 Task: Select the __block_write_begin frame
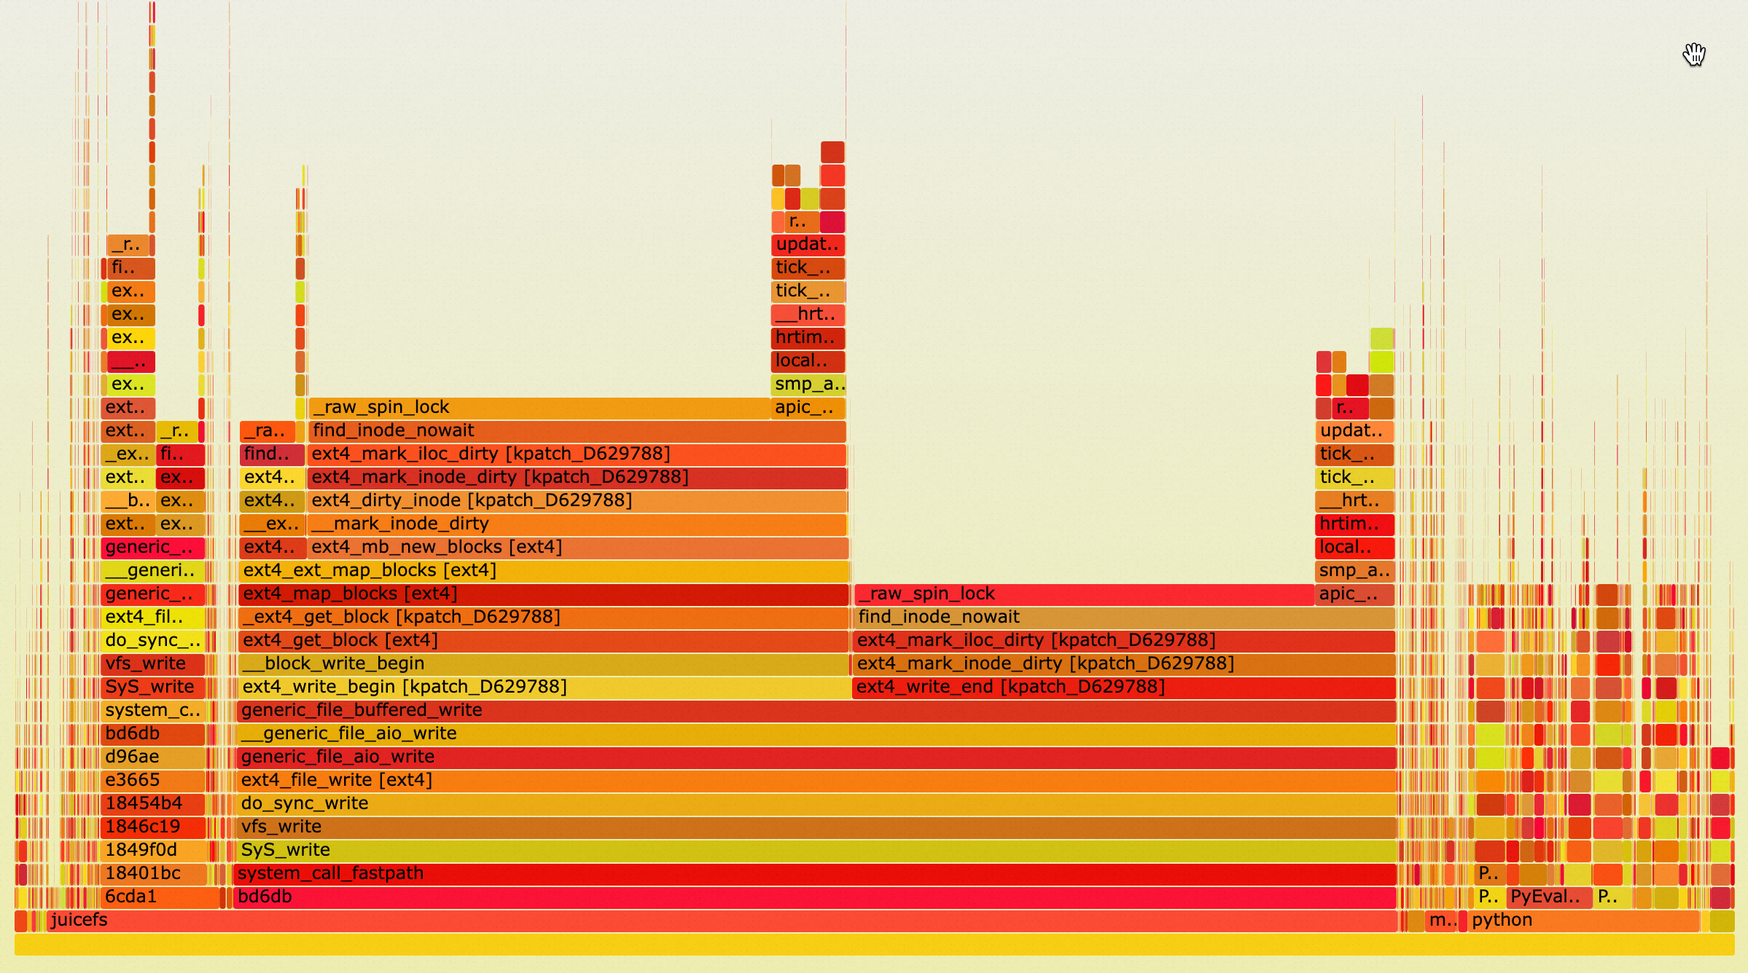(544, 664)
